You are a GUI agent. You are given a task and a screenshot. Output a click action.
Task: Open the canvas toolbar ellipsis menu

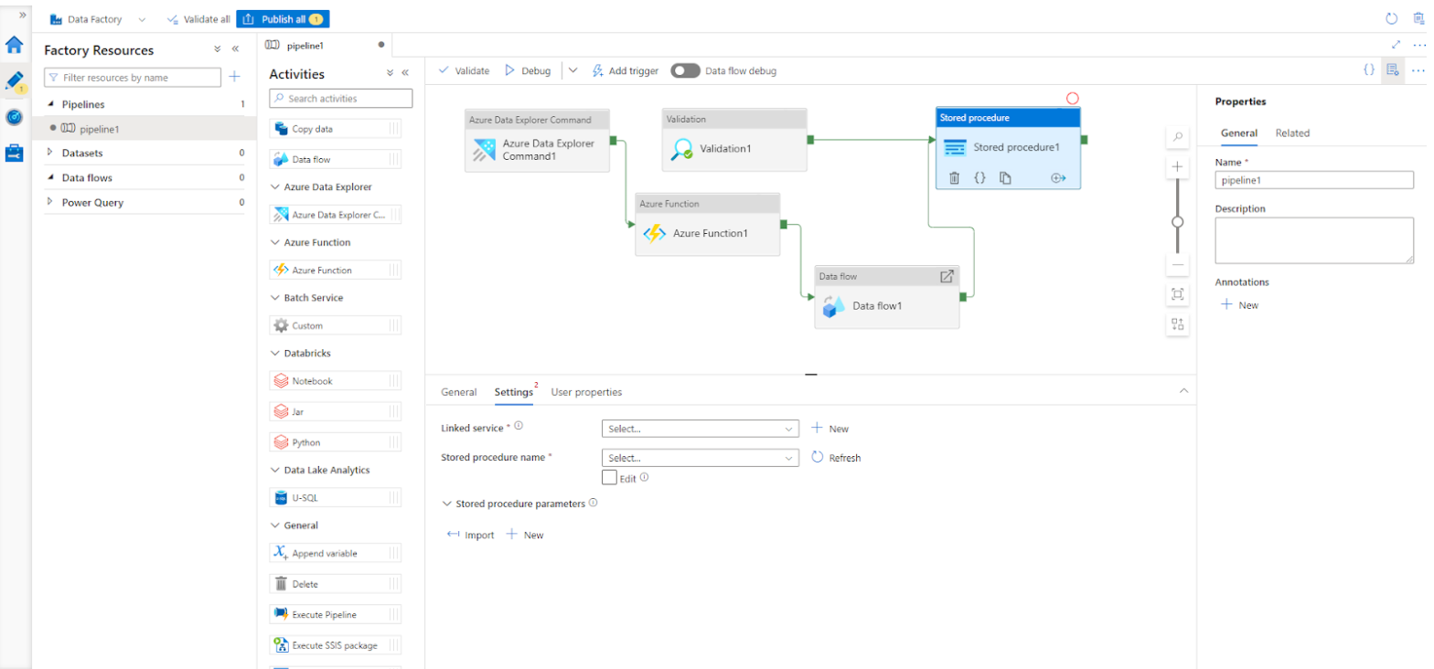[x=1418, y=69]
